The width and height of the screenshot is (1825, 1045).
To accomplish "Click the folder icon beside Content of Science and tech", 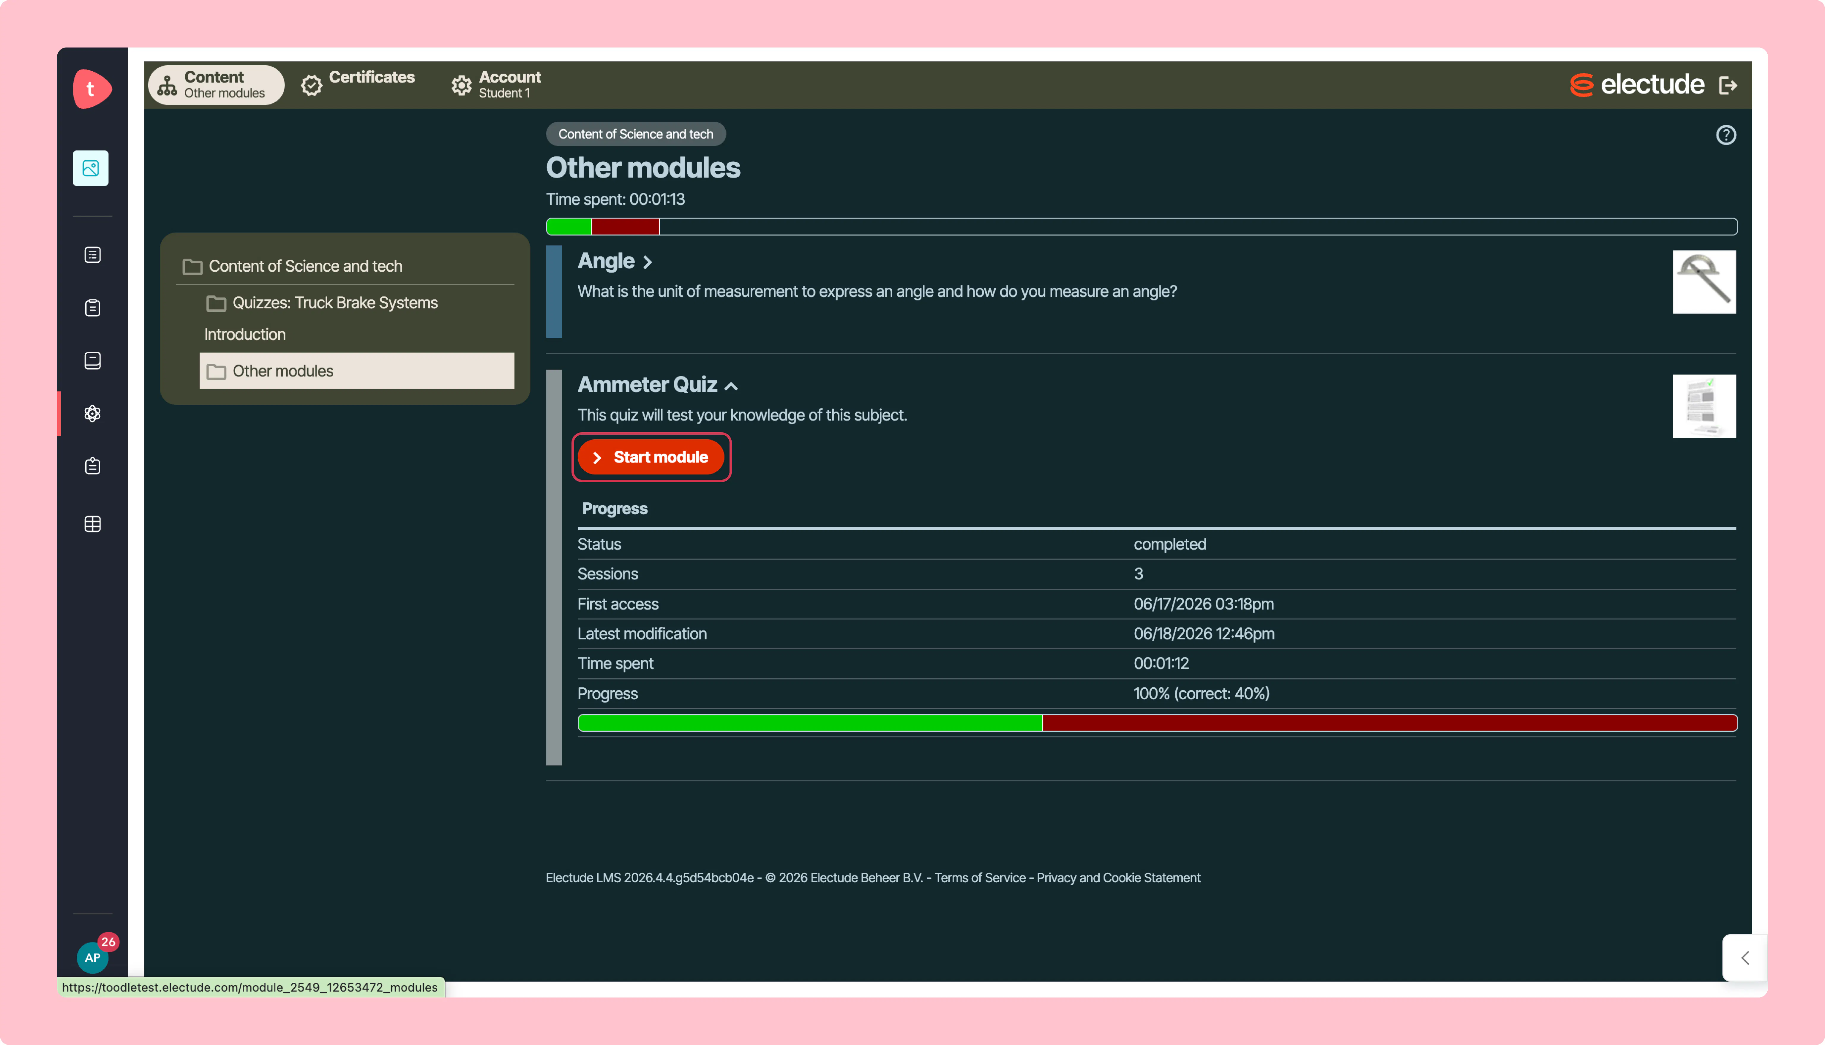I will [x=192, y=267].
